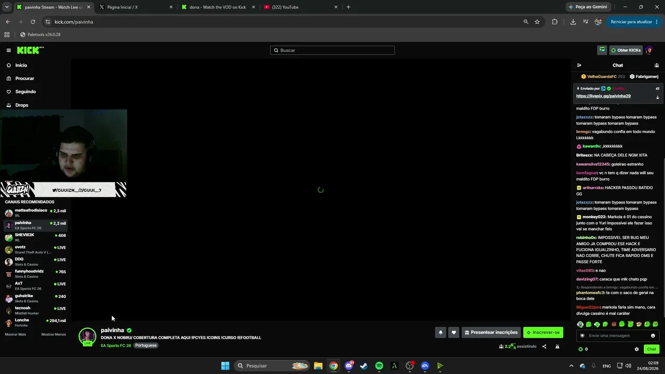The height and width of the screenshot is (374, 665).
Task: Reload the page
Action: pos(33,22)
